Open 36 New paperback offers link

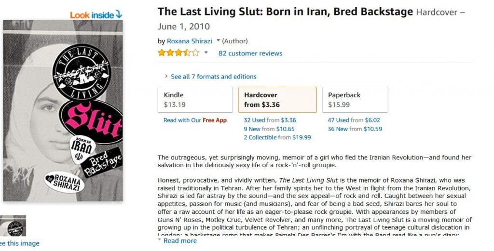(338, 129)
